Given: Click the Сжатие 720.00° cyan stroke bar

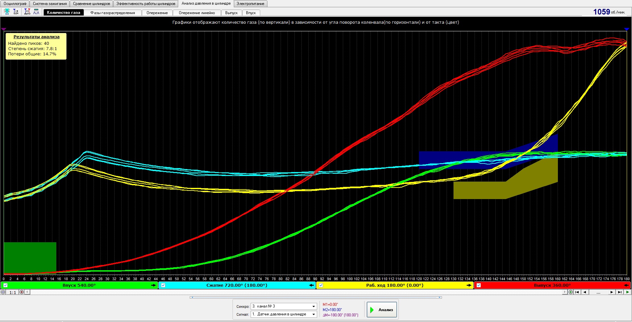Looking at the screenshot, I should pyautogui.click(x=237, y=285).
